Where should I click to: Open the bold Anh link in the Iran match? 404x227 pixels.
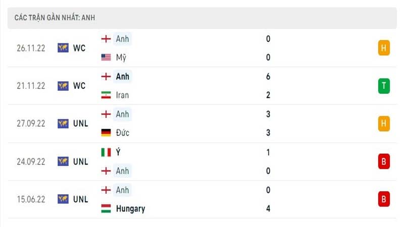[122, 77]
